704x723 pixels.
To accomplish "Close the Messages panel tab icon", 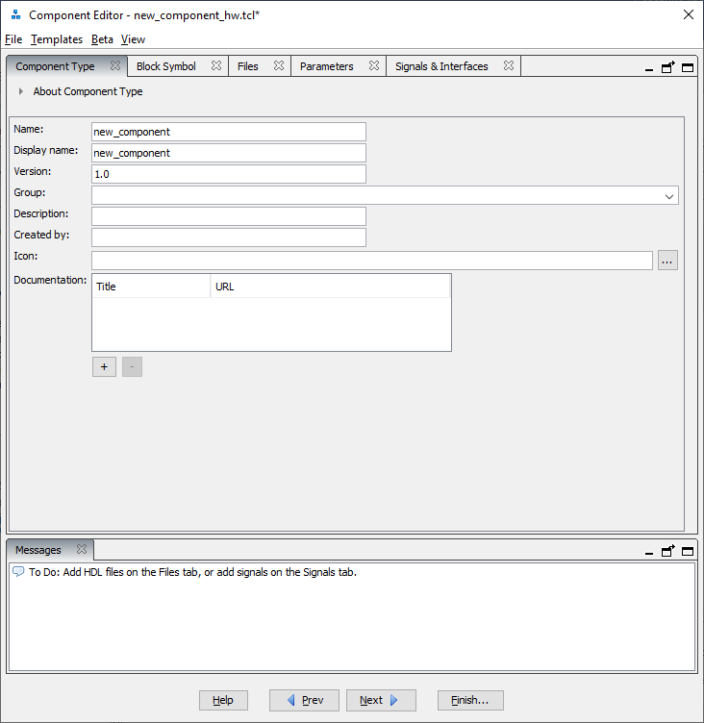I will (x=81, y=550).
